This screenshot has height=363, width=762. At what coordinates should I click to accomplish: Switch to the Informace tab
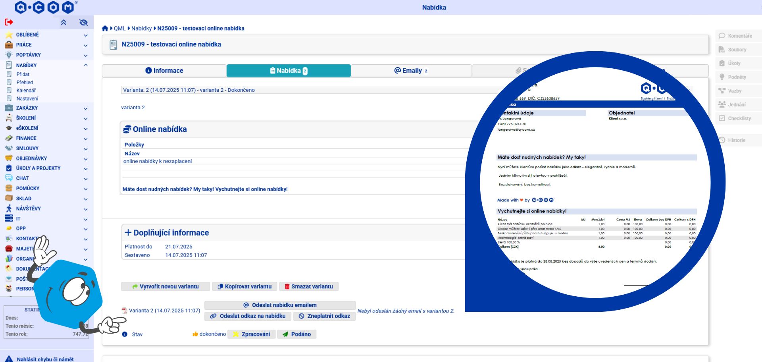point(164,71)
